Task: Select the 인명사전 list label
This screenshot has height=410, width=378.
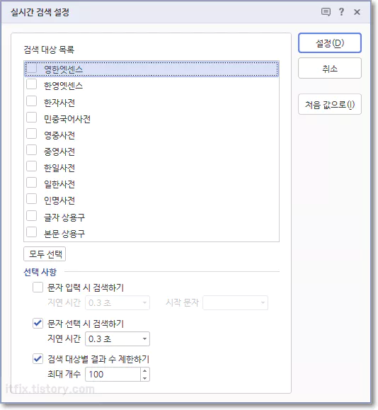Action: point(59,200)
